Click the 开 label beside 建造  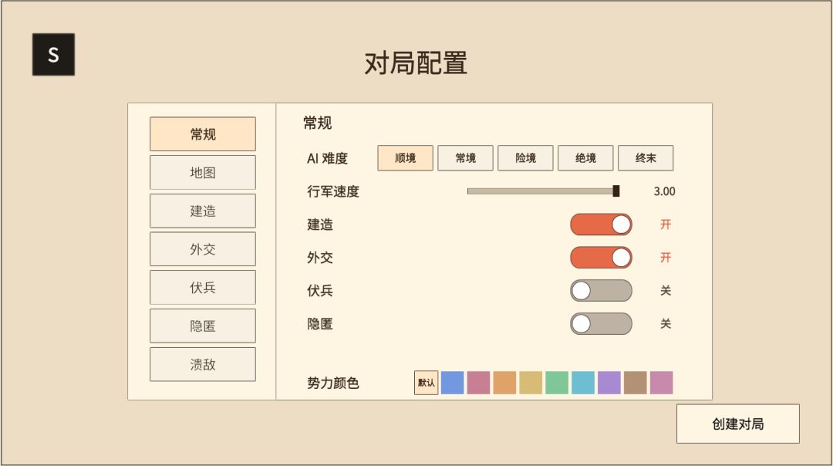tap(666, 225)
